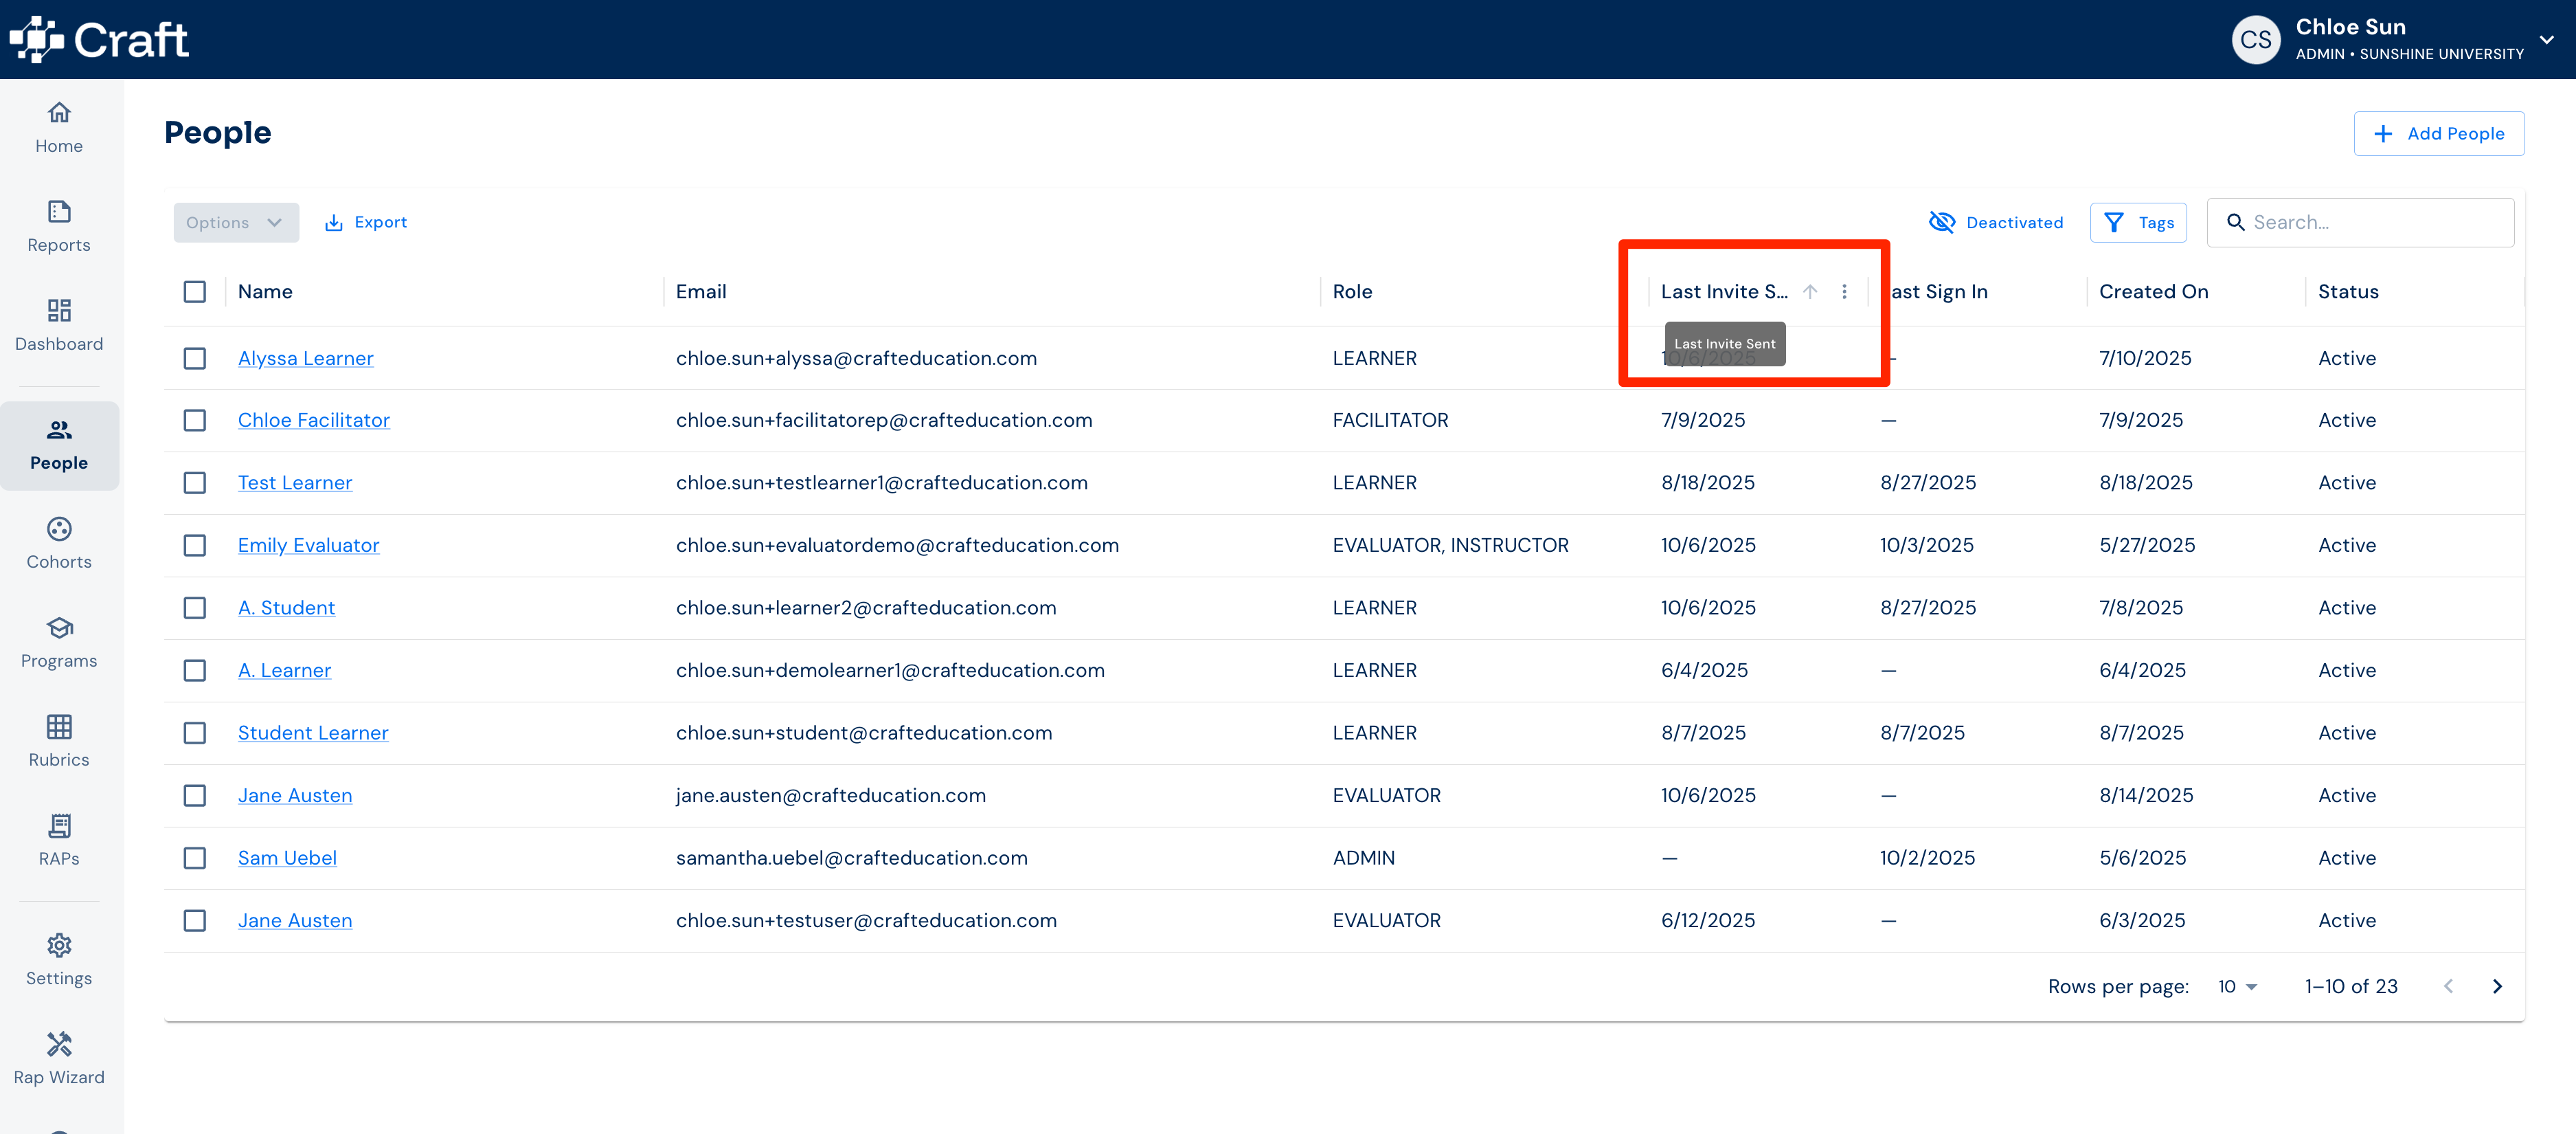Launch the Rap Wizard tool
The height and width of the screenshot is (1134, 2576).
(x=59, y=1059)
